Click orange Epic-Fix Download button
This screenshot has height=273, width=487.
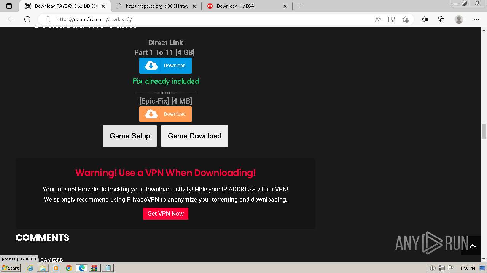tap(166, 114)
